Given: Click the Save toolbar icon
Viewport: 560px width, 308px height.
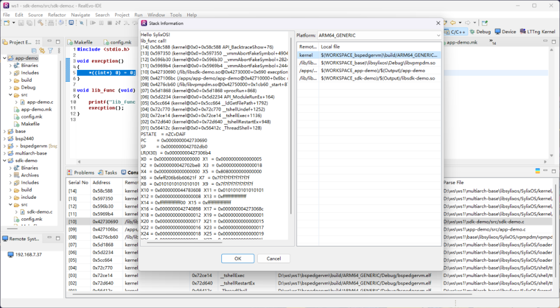Looking at the screenshot, I should point(21,23).
